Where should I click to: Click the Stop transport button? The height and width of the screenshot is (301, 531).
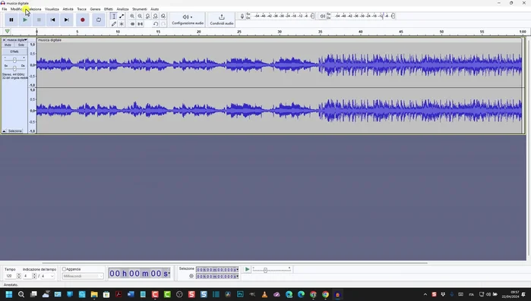pos(39,20)
